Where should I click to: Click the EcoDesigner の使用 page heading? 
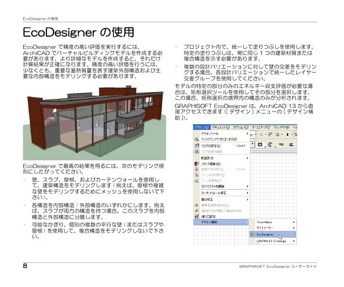tap(78, 32)
